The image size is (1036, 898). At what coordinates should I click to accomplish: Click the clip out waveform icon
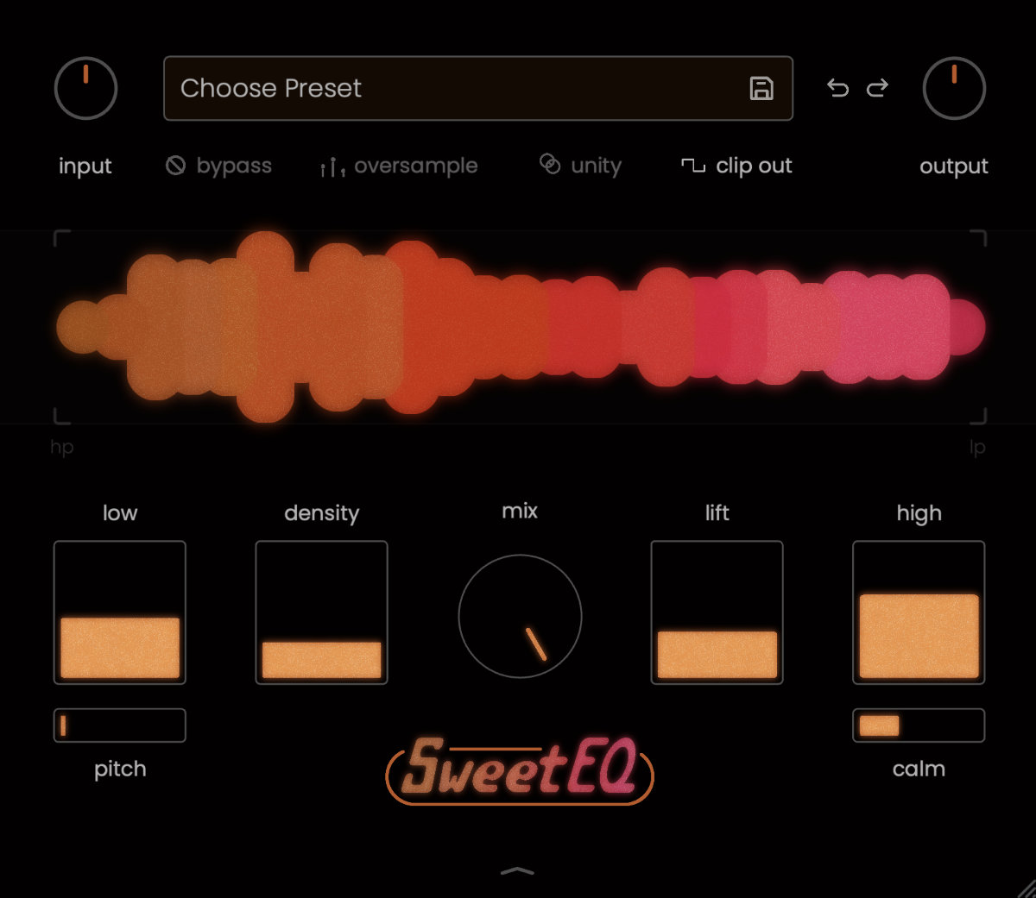pyautogui.click(x=693, y=165)
